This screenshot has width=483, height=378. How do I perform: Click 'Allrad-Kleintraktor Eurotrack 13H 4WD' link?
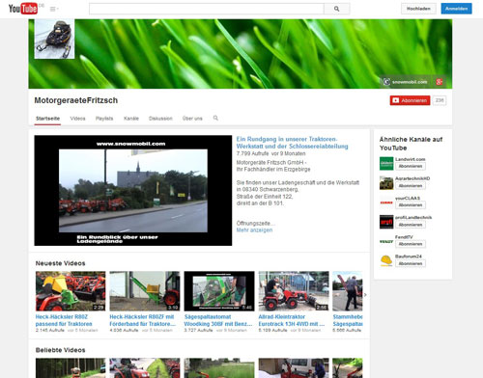click(x=292, y=320)
